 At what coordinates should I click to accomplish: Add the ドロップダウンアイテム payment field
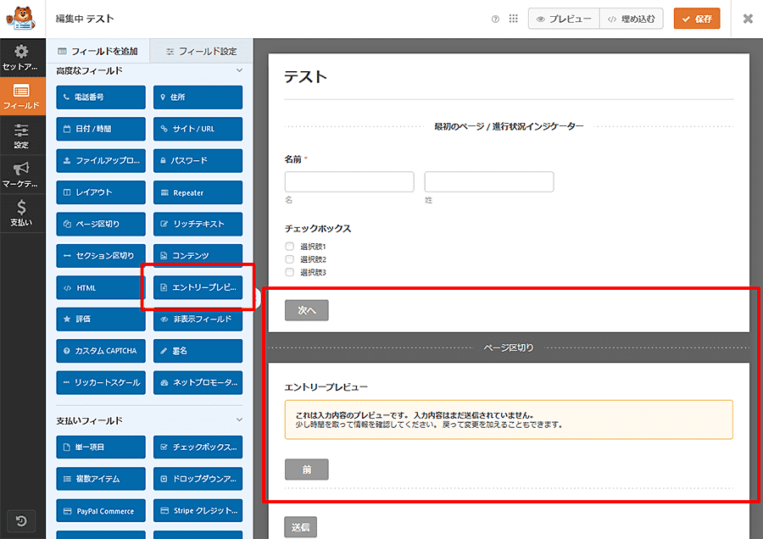198,479
